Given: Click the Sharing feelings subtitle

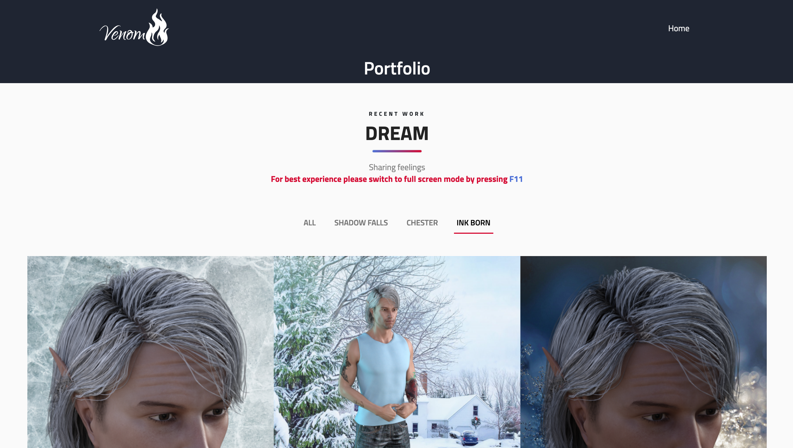Looking at the screenshot, I should (397, 167).
